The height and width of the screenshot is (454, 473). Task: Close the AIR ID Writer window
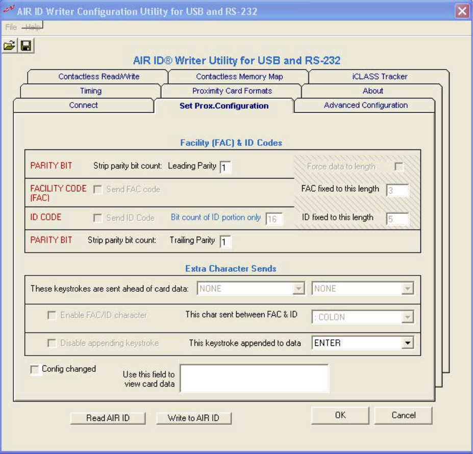click(462, 11)
